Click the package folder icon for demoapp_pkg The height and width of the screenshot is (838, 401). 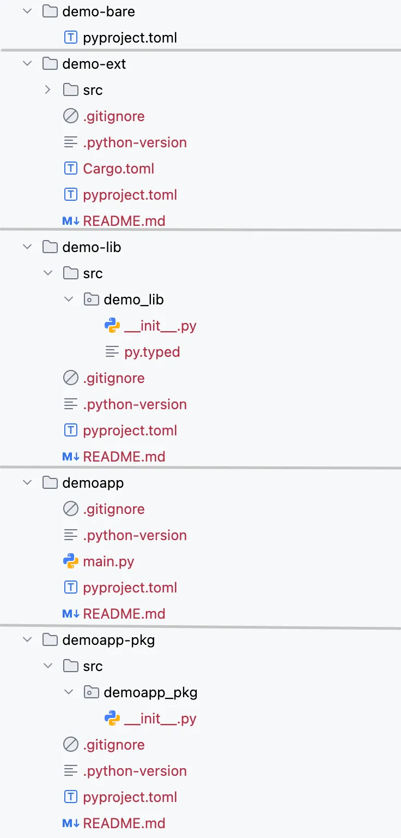(91, 692)
